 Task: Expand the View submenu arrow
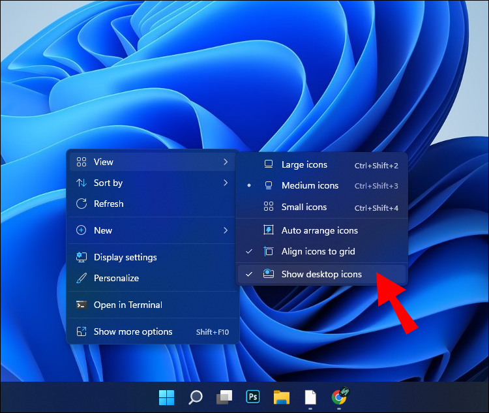(x=226, y=162)
